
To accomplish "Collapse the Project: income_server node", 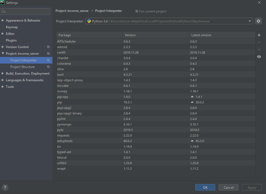I will tap(3, 54).
